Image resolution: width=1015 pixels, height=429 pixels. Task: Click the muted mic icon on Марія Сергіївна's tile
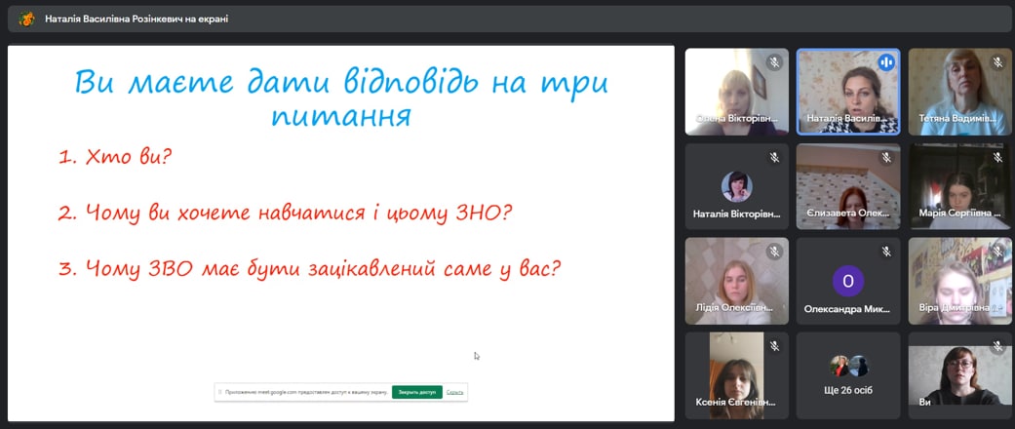[997, 157]
